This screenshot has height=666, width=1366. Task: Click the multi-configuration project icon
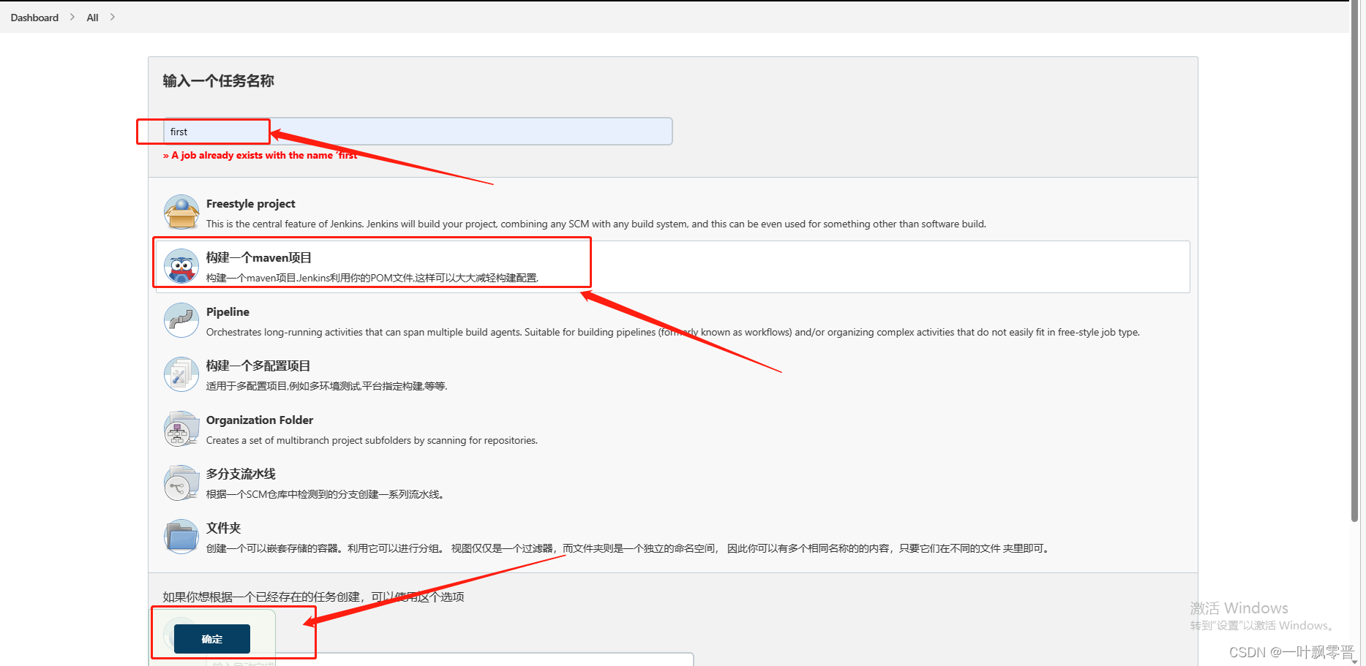coord(181,374)
